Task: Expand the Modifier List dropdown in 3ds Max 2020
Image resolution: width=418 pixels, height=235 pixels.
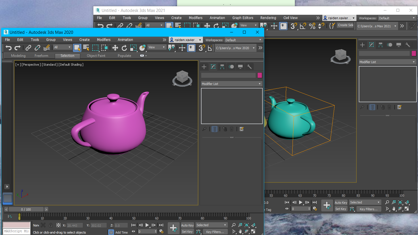Action: [x=231, y=84]
